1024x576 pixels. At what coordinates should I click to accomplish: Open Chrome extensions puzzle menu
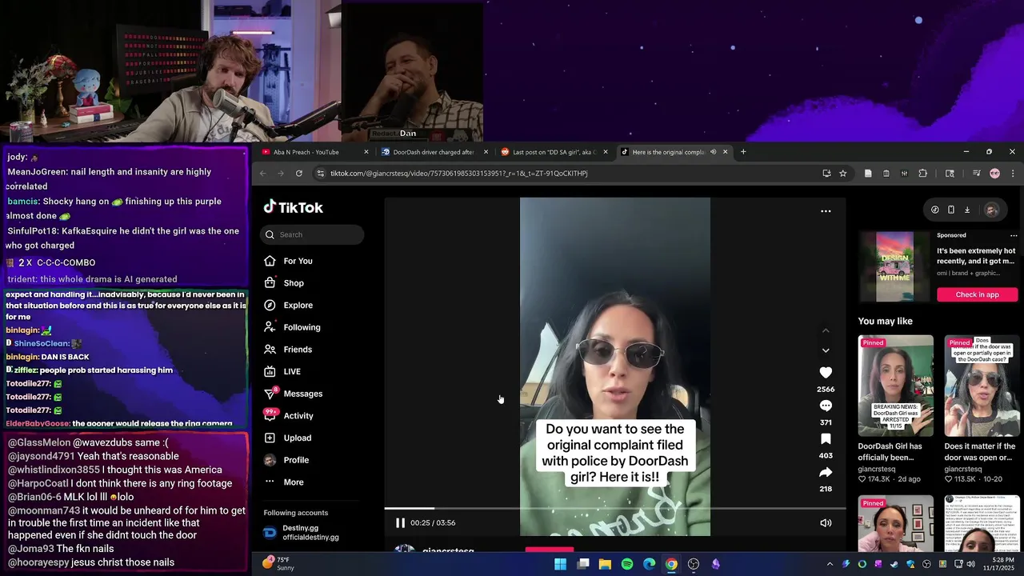(x=922, y=174)
